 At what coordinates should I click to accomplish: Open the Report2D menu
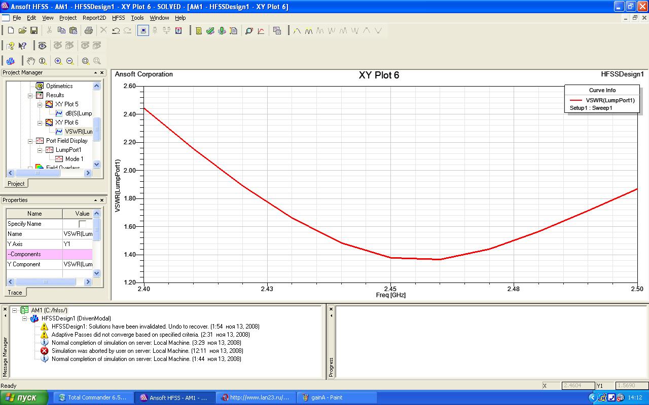(x=94, y=18)
